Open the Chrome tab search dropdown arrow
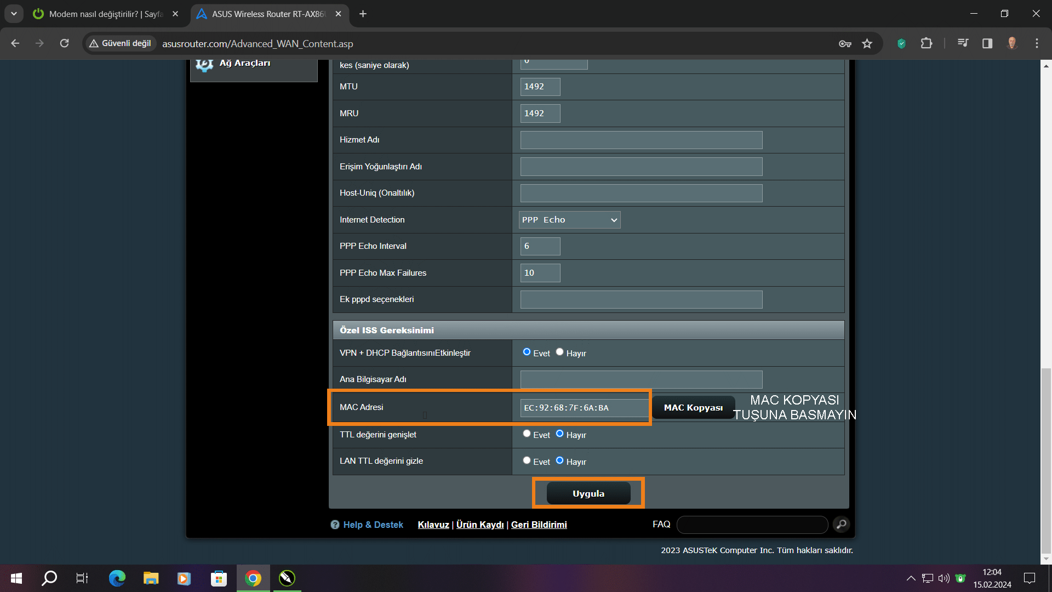 tap(14, 14)
